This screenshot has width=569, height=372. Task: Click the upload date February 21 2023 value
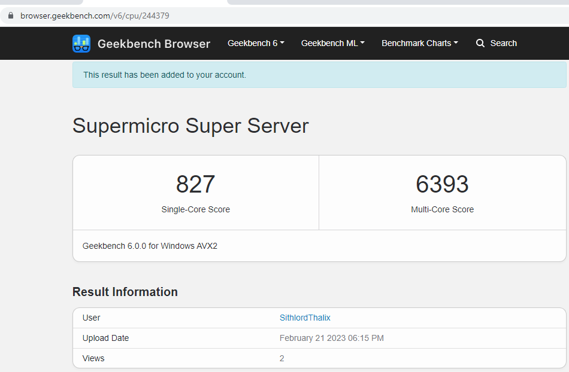332,338
